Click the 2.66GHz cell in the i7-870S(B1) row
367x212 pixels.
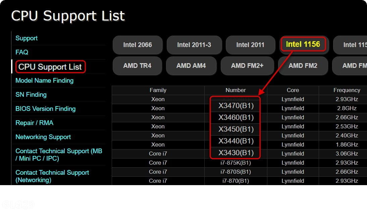click(347, 172)
